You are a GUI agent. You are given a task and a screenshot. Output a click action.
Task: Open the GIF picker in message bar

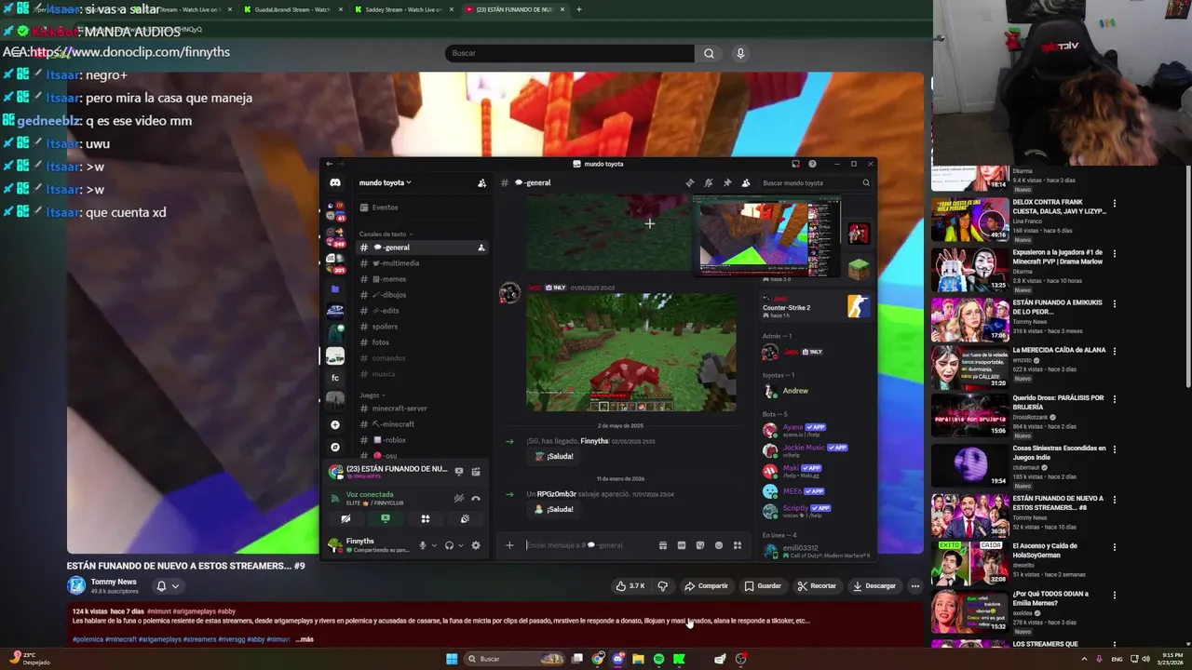pos(682,545)
